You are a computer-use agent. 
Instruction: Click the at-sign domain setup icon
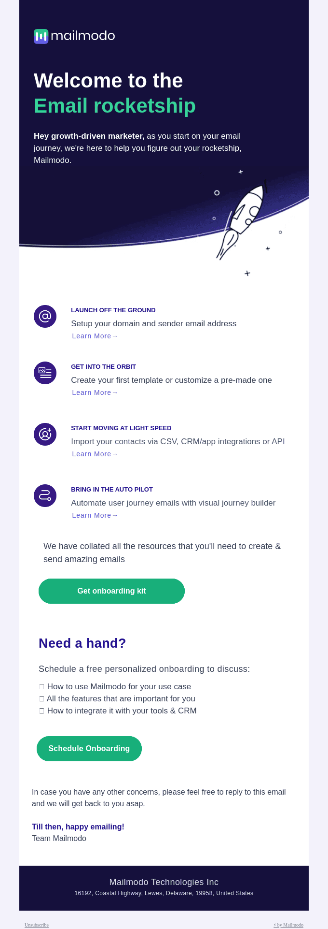point(45,316)
